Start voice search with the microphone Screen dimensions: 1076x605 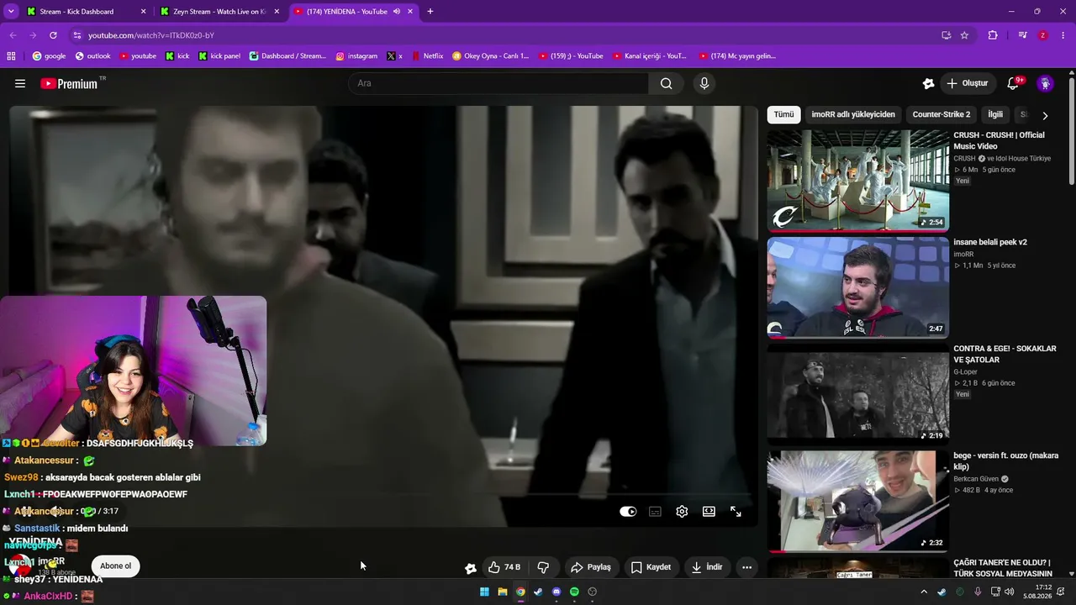tap(704, 83)
